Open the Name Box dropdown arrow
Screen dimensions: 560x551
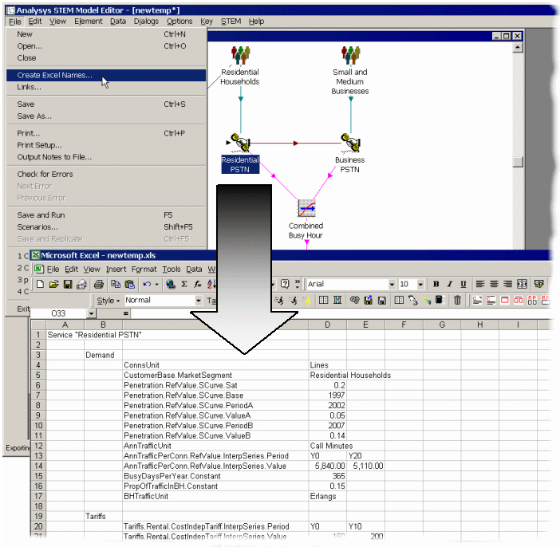[x=92, y=313]
